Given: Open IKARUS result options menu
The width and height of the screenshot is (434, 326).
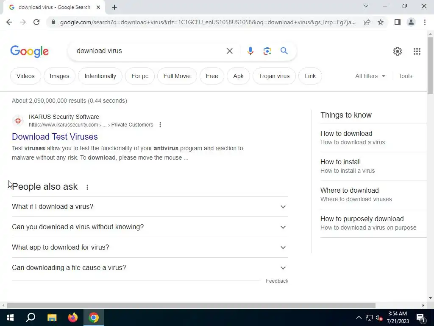Looking at the screenshot, I should tap(160, 125).
